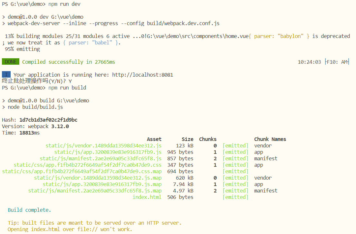This screenshot has height=234, width=356.
Task: Click the '终止批处理操作吗(Y/N)? Y' prompt
Action: [37, 81]
